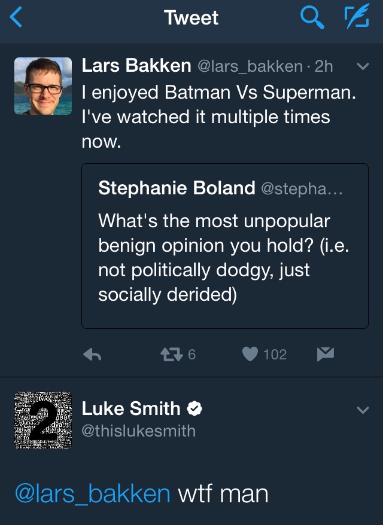The image size is (383, 525).
Task: Tap the retweet count of 6
Action: click(x=191, y=354)
